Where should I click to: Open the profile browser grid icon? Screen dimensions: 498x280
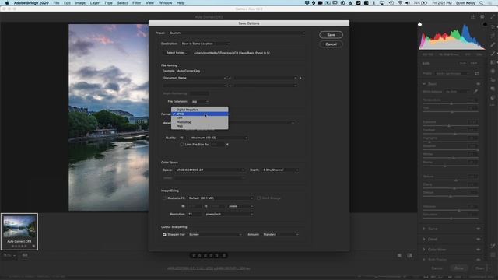tap(477, 73)
